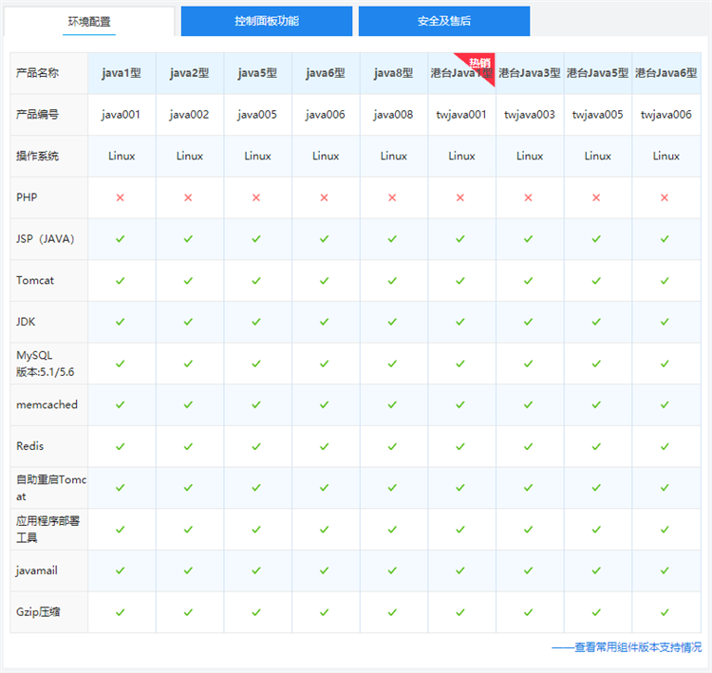Open the 安全及售后 tab
The height and width of the screenshot is (673, 712).
point(443,21)
